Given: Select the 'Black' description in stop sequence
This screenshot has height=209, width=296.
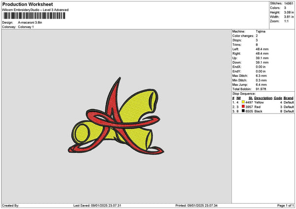Looking at the screenshot, I should coord(258,111).
